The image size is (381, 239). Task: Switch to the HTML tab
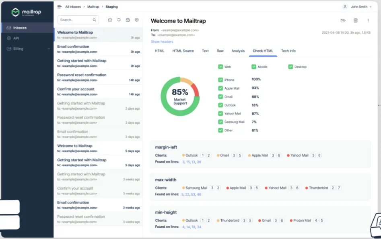click(x=159, y=51)
